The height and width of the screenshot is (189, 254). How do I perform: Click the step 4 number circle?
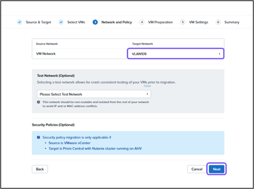142,22
